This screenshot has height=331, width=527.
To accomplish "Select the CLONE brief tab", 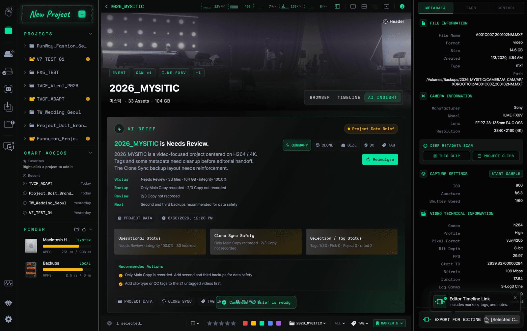I will click(x=324, y=145).
